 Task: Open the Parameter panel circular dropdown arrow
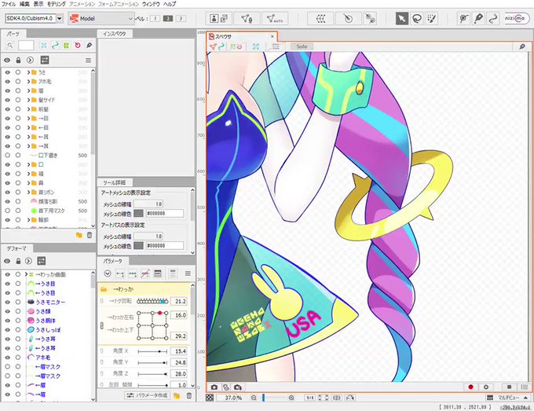(108, 273)
